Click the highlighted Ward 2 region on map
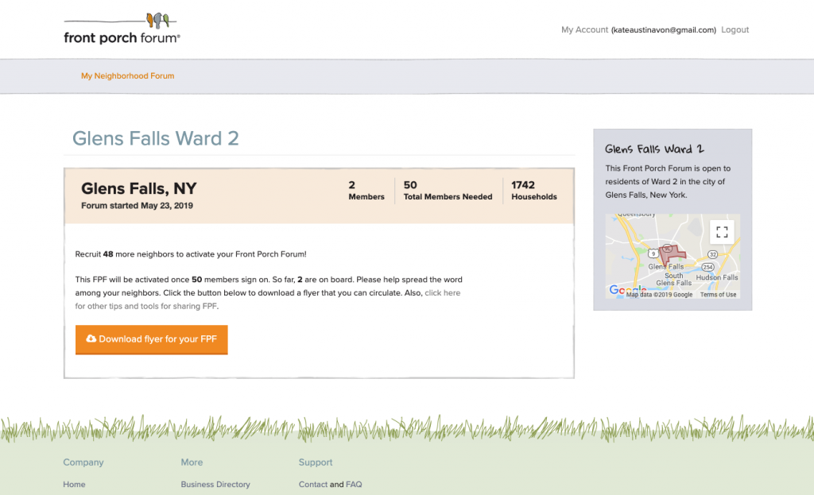The height and width of the screenshot is (495, 814). coord(671,255)
